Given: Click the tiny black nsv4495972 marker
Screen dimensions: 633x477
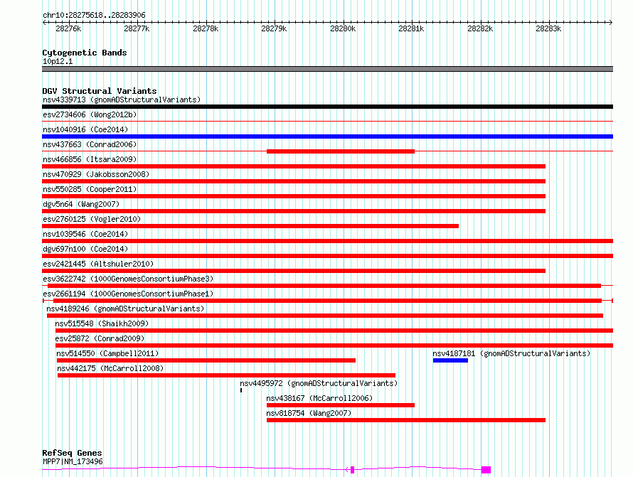Looking at the screenshot, I should coord(241,390).
